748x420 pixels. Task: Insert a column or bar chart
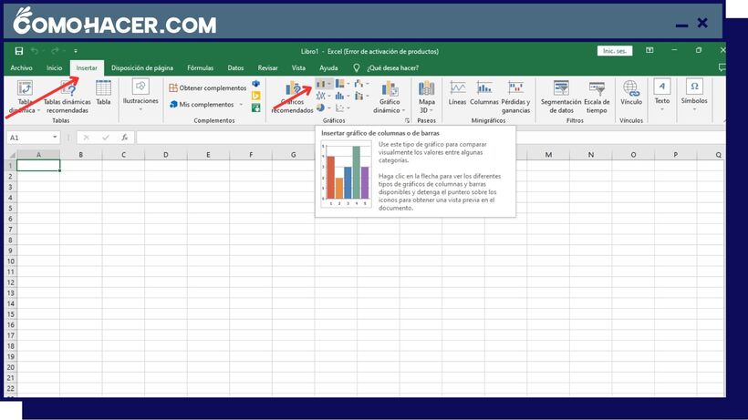pos(322,85)
